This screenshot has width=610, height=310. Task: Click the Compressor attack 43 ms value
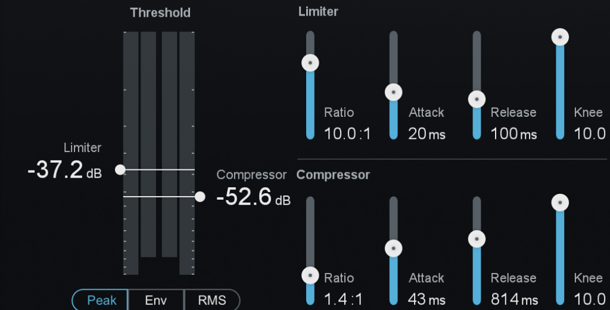[x=427, y=299]
